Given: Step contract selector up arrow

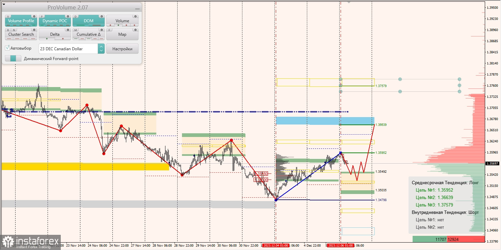Looking at the screenshot, I should 101,47.
